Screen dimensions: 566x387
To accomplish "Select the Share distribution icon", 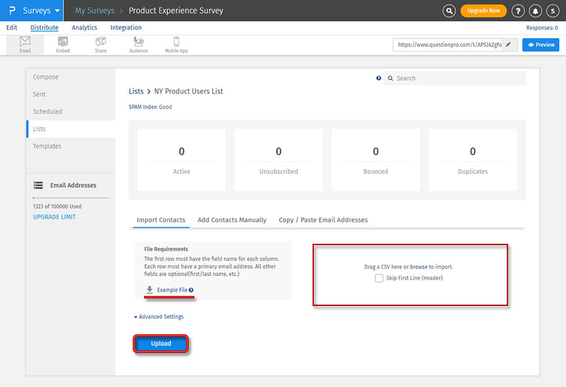I will [101, 45].
